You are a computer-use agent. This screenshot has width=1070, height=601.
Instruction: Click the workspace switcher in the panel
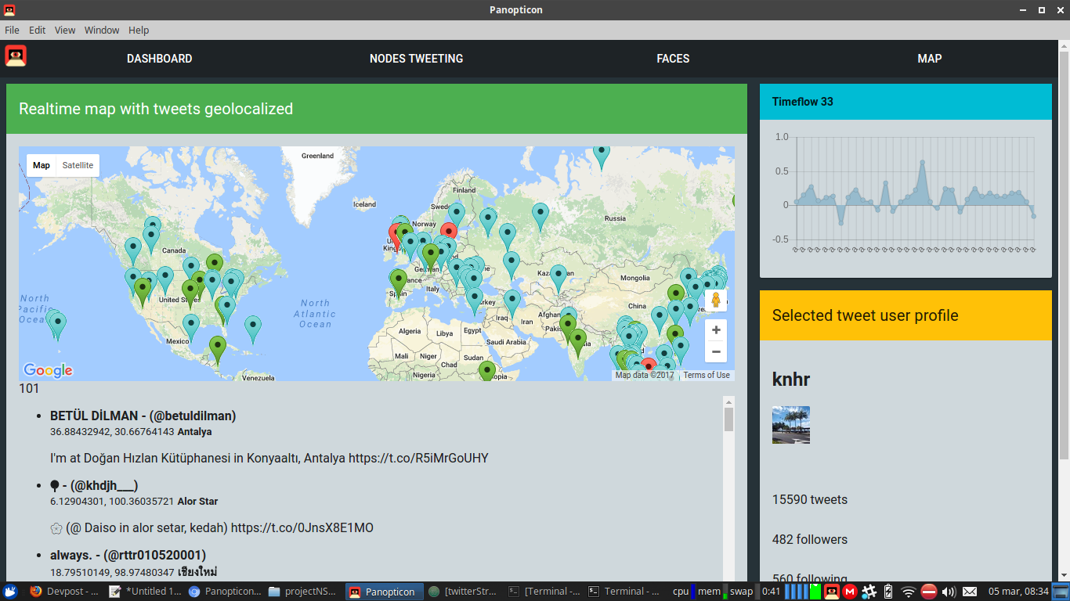1061,592
